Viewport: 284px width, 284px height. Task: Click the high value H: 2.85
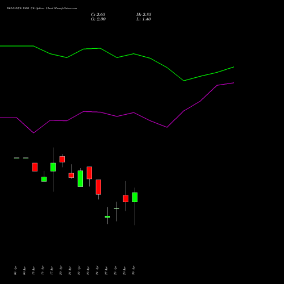144,14
